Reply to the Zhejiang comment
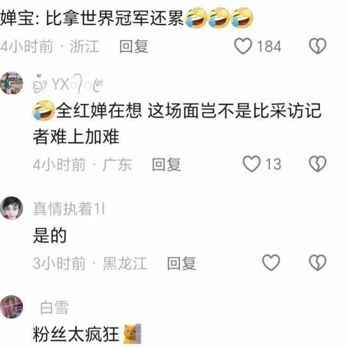347x348 pixels. pos(133,46)
